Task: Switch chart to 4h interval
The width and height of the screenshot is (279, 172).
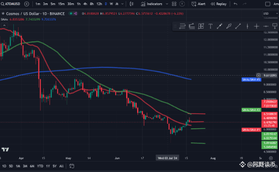Action: coord(85,4)
